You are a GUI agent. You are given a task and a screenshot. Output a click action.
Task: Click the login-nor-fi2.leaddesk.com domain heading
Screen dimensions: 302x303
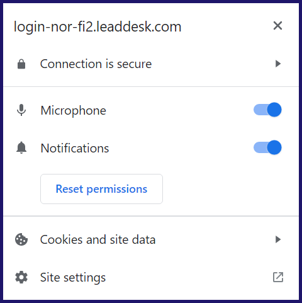[x=98, y=26]
